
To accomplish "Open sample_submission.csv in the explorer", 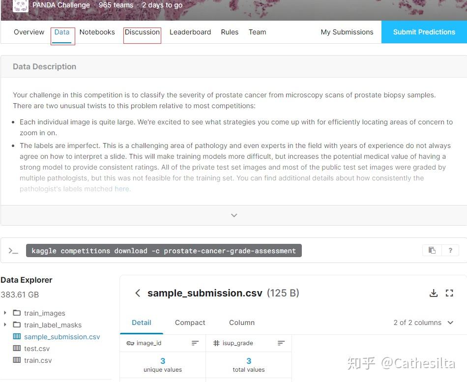I will click(62, 337).
